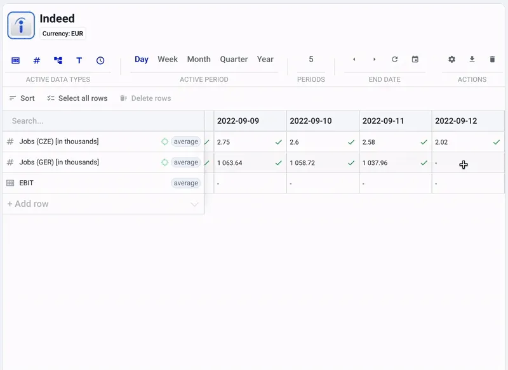Image resolution: width=508 pixels, height=370 pixels.
Task: Click cell value 2.02
Action: (441, 142)
